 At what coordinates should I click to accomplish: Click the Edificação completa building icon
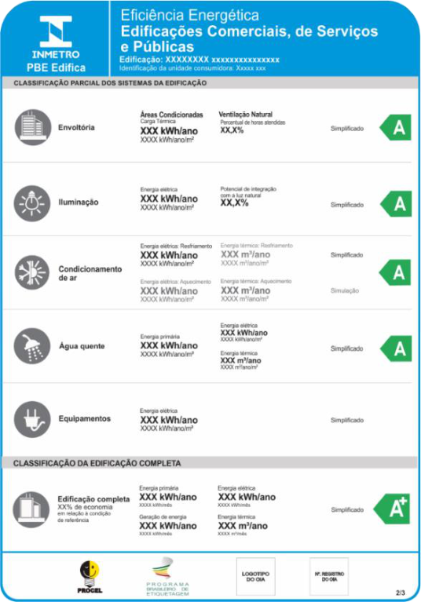tap(31, 509)
